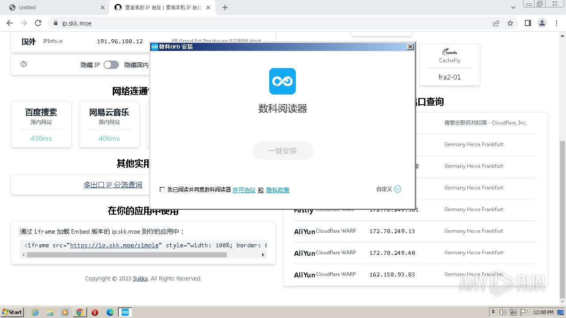Expand the 自定义 custom install options

pos(389,189)
